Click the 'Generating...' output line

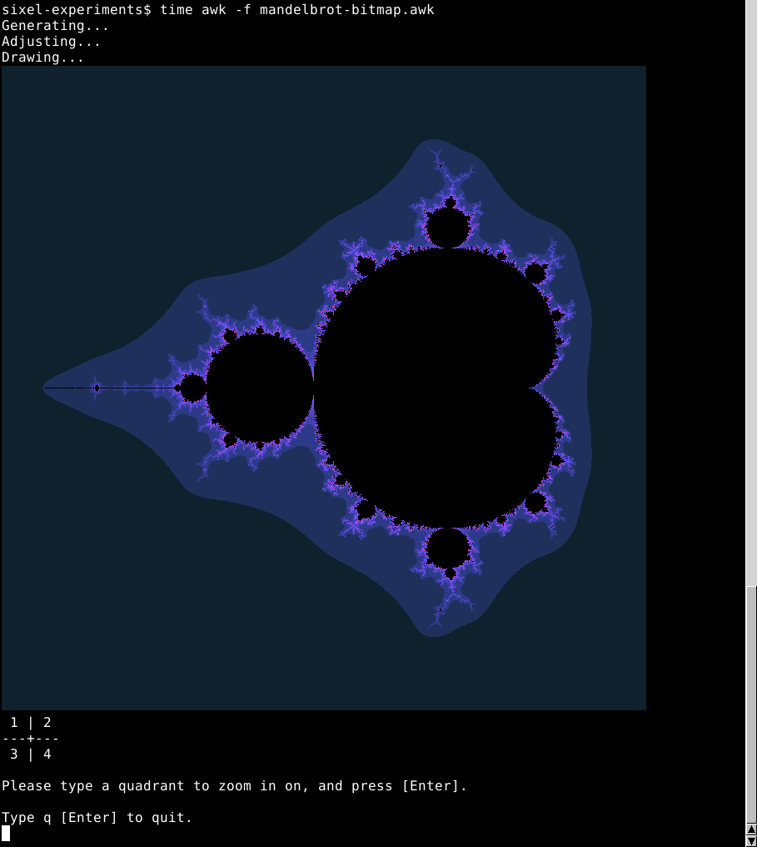(55, 25)
